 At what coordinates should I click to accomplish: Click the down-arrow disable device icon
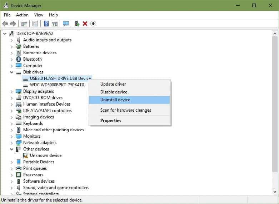[93, 24]
